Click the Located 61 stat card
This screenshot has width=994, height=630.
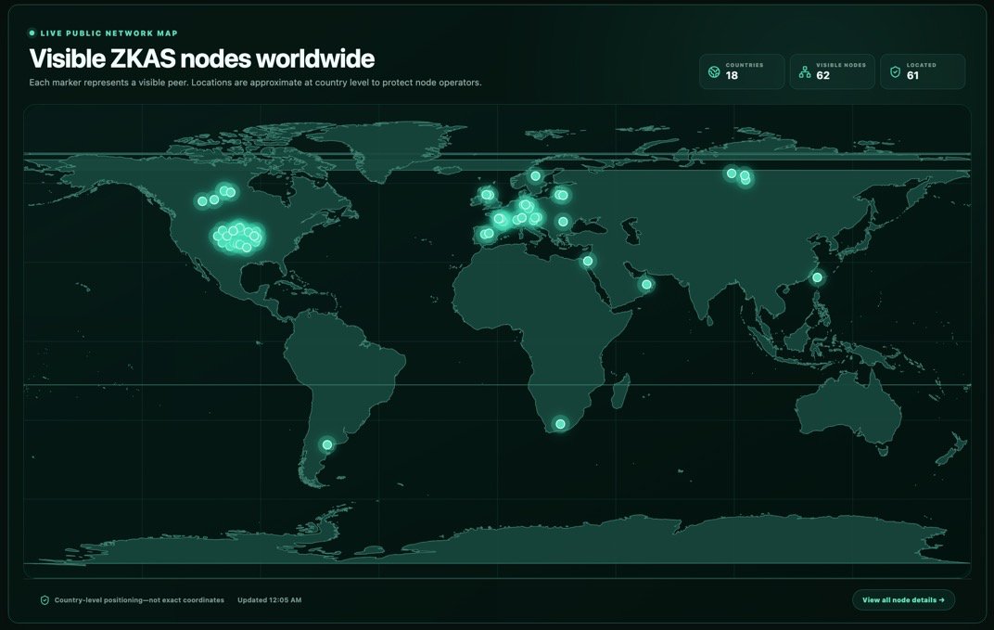coord(923,71)
